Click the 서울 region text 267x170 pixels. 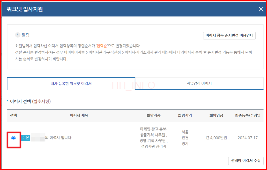point(185,132)
